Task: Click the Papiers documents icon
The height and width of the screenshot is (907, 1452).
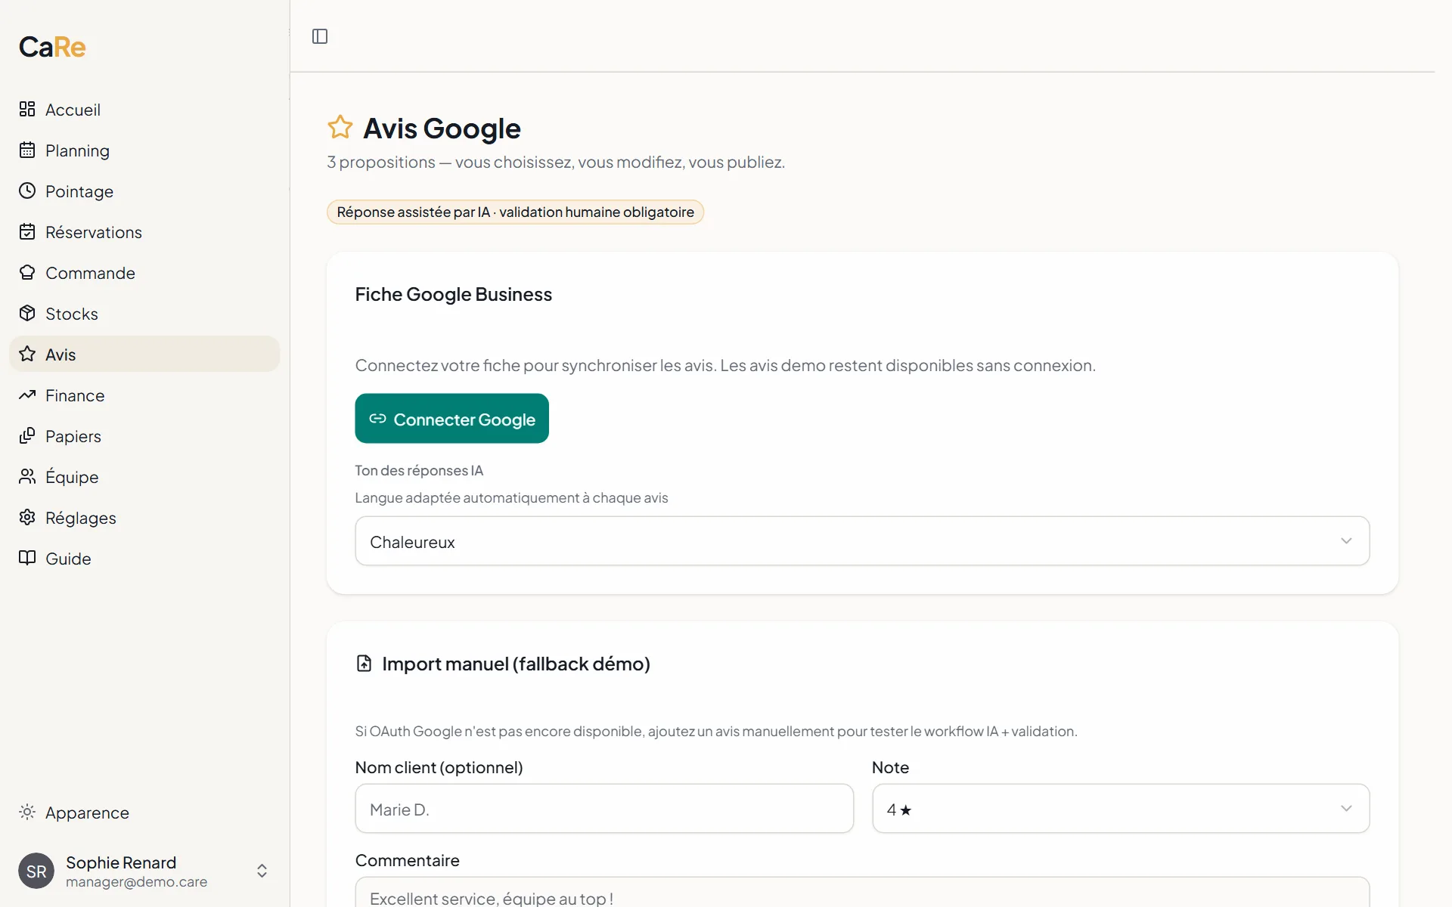Action: point(27,435)
